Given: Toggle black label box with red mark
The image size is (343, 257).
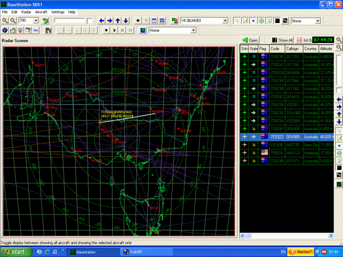Looking at the screenshot, I should tap(277, 21).
